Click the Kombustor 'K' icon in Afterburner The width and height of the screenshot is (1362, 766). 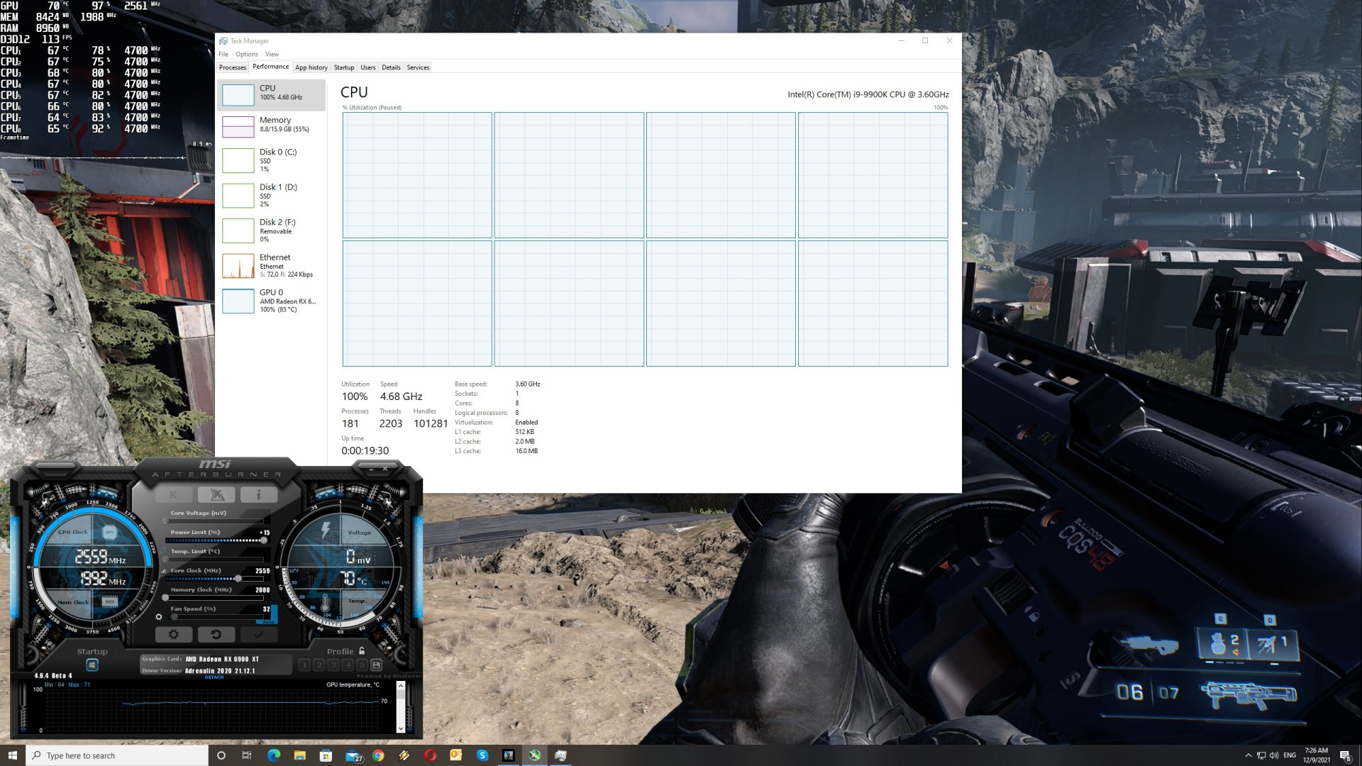click(175, 494)
